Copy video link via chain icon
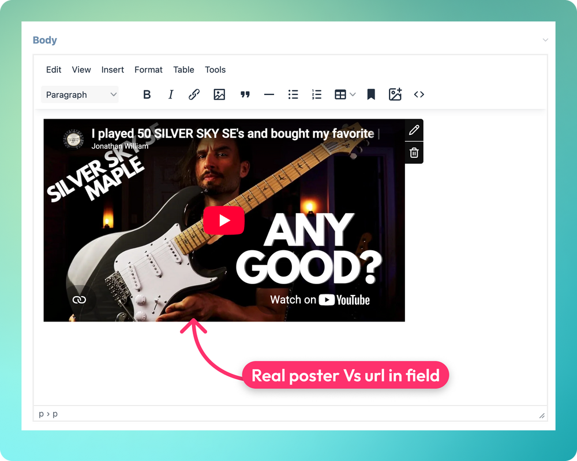The height and width of the screenshot is (461, 577). tap(79, 300)
